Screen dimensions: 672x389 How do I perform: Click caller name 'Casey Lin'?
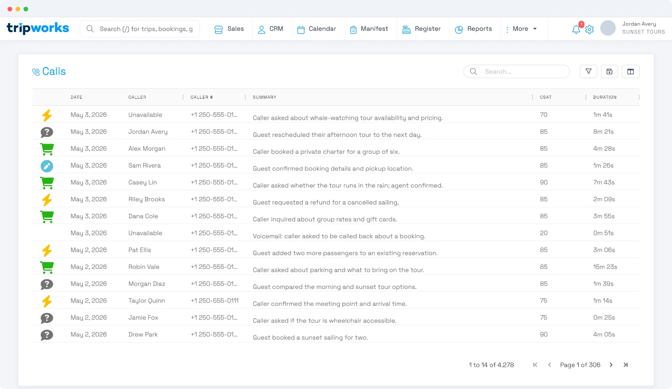pyautogui.click(x=143, y=182)
